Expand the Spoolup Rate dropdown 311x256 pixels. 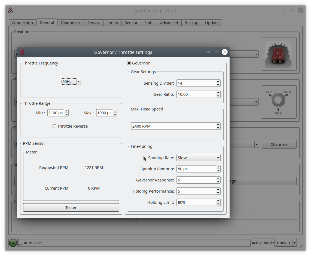(198, 158)
